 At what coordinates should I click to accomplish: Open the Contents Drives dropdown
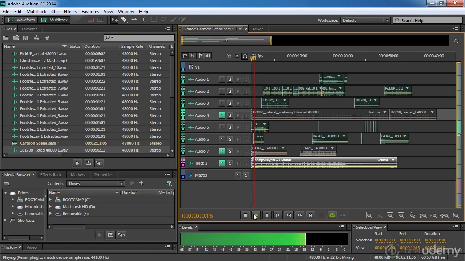96,183
